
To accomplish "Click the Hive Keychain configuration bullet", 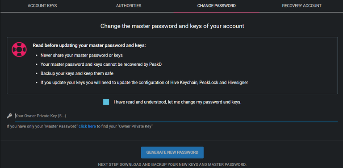I will [x=144, y=83].
